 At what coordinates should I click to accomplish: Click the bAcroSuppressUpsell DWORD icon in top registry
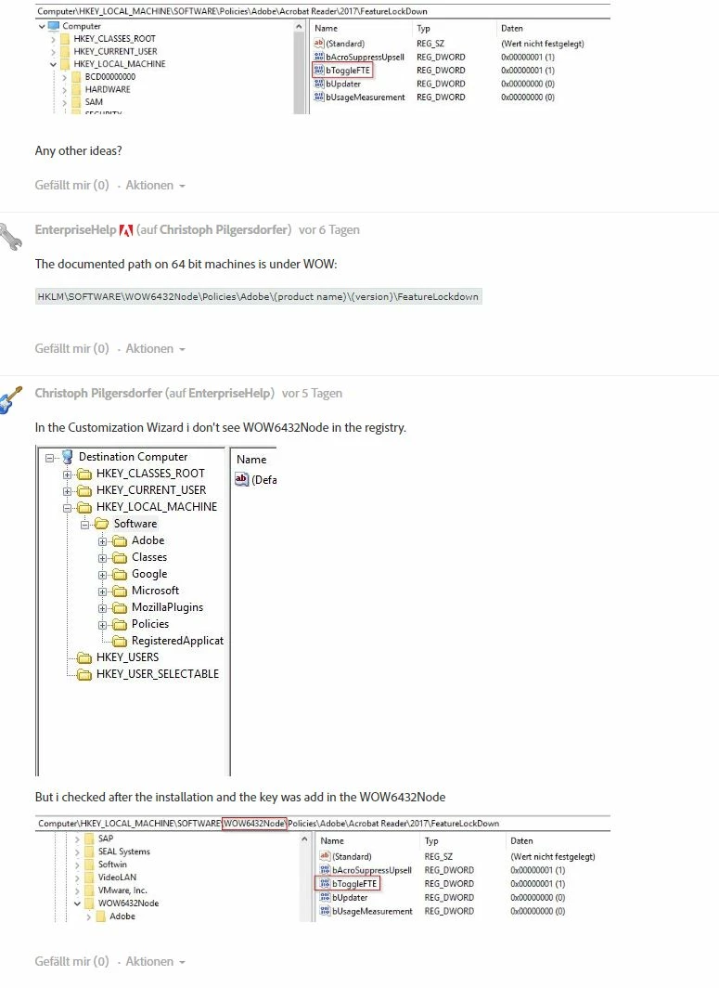319,57
